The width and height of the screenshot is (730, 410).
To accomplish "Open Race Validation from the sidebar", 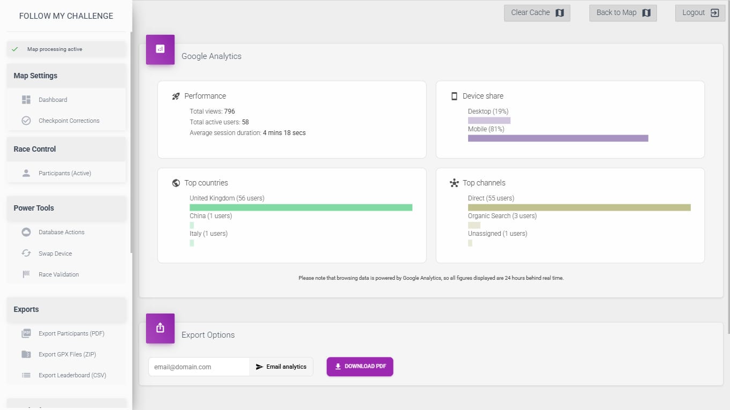I will (59, 274).
